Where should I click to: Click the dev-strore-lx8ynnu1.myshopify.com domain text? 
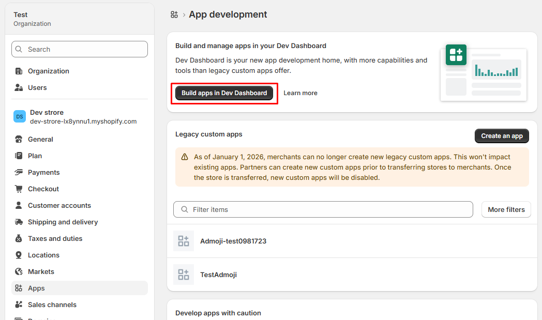click(83, 121)
